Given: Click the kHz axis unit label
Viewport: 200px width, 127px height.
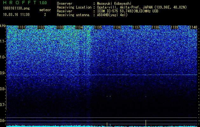Looking at the screenshot, I should 3,26.
